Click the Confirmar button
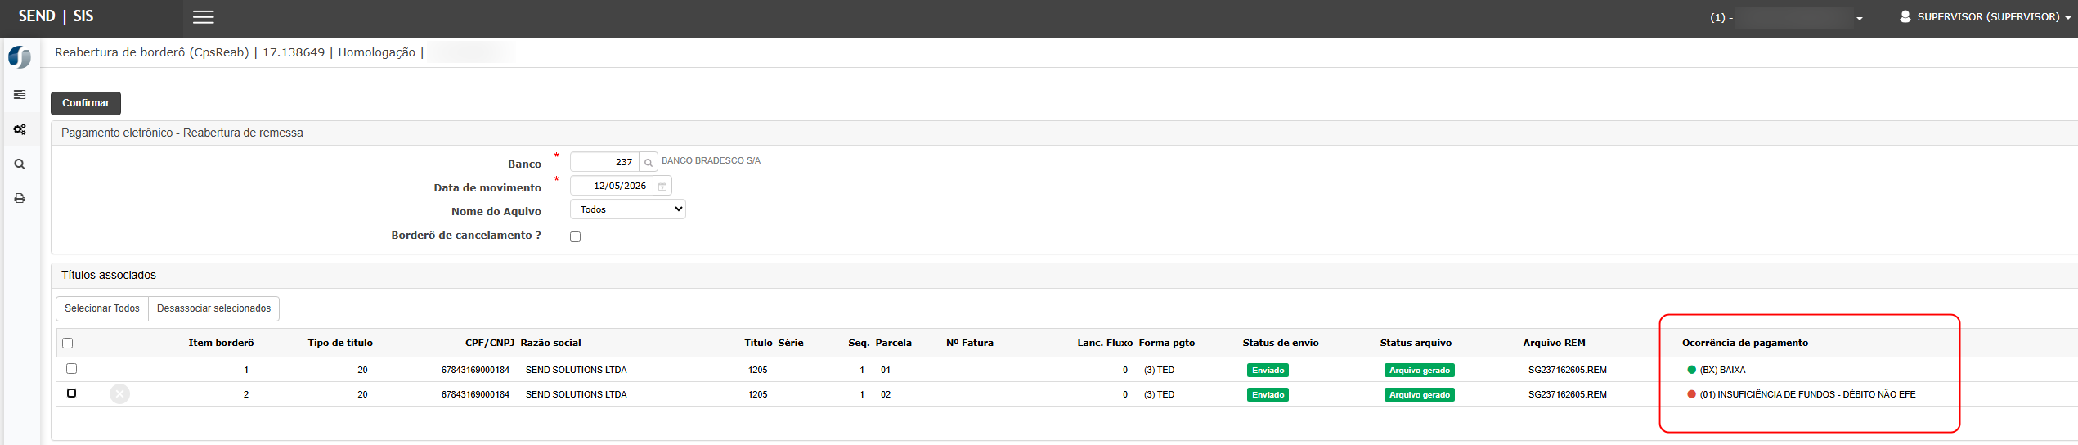This screenshot has height=445, width=2078. click(x=86, y=103)
